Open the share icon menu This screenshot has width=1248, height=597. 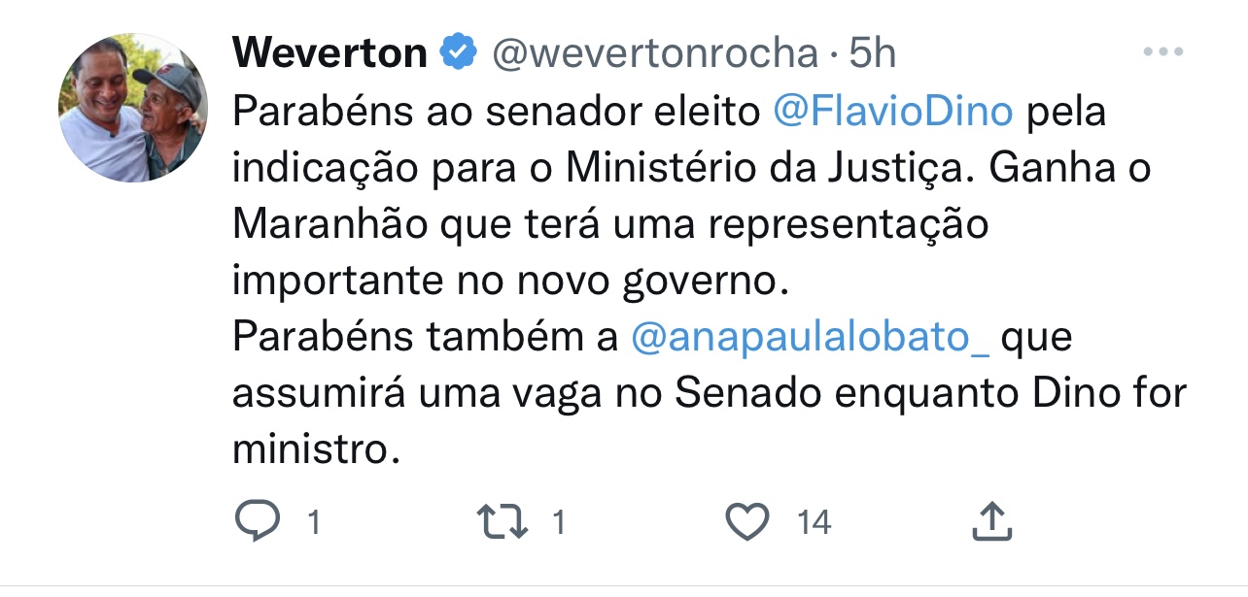coord(992,522)
